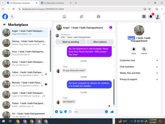Reload the page

(14, 9)
